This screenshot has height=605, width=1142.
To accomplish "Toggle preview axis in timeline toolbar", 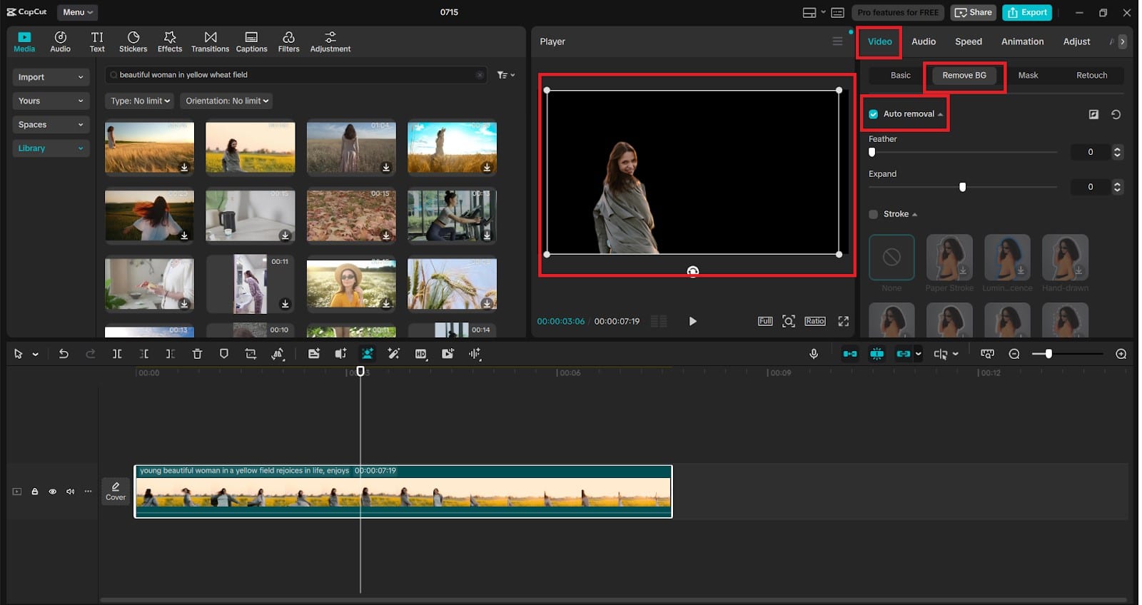I will pos(941,354).
